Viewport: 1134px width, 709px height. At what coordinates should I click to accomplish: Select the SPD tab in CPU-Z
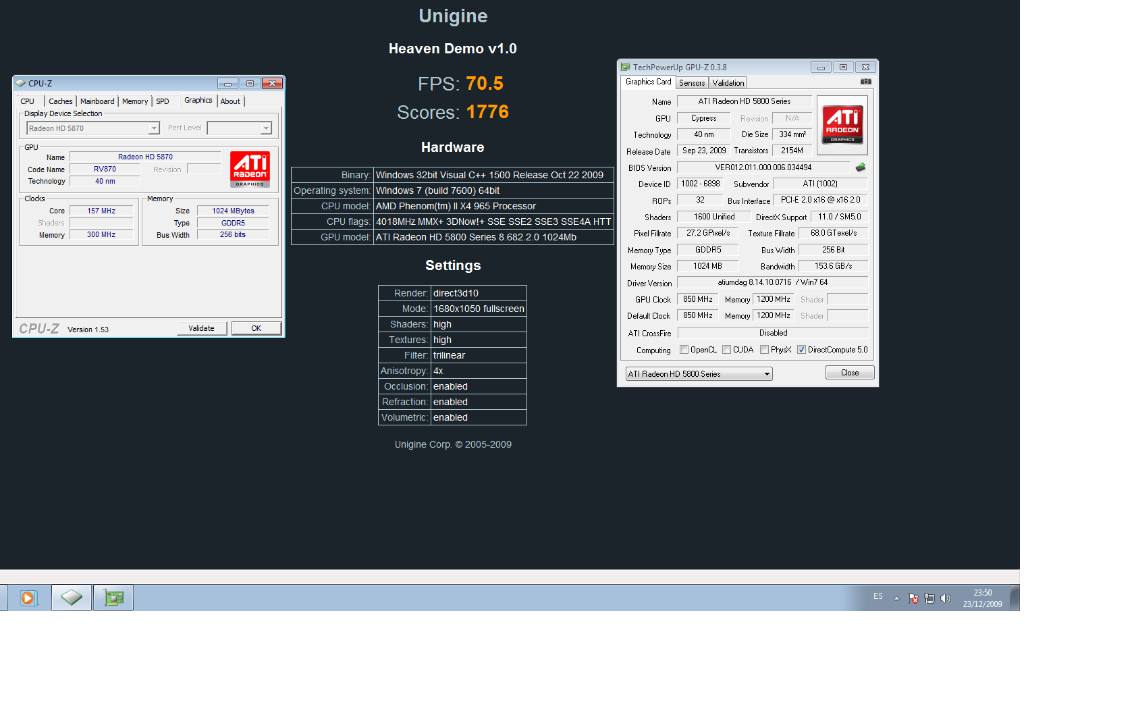(x=163, y=101)
